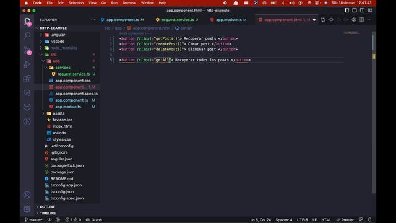Click Prettier status bar item
This screenshot has width=396, height=223.
(x=345, y=220)
